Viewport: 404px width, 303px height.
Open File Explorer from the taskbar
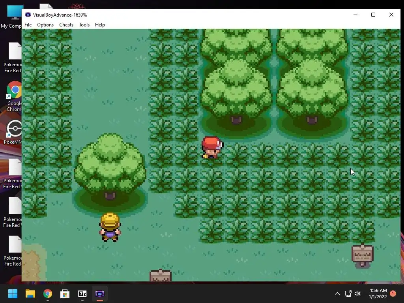30,294
